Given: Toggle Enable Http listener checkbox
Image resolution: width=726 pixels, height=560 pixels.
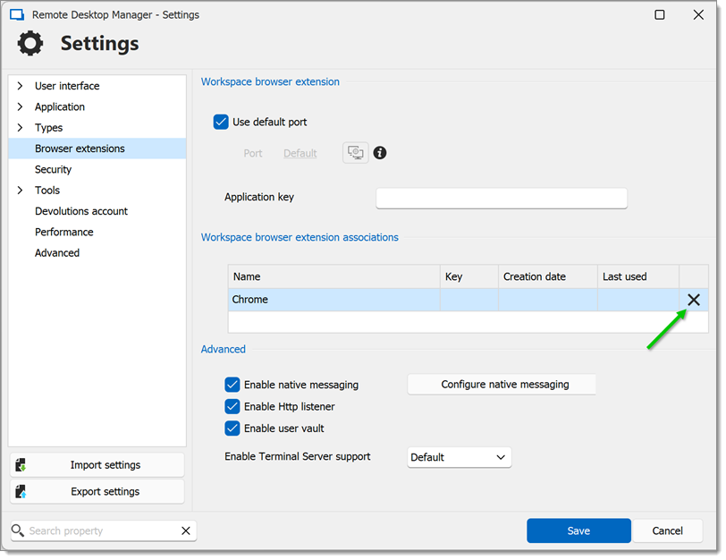Looking at the screenshot, I should (232, 406).
